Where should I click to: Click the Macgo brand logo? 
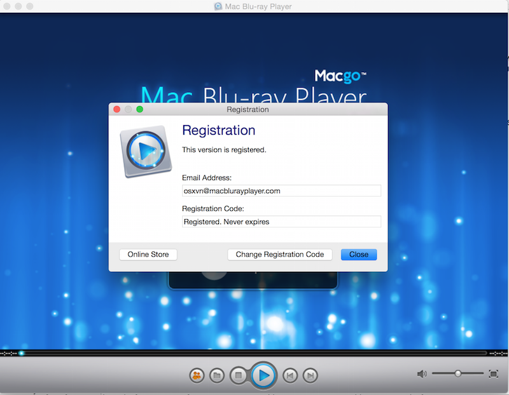[x=340, y=77]
